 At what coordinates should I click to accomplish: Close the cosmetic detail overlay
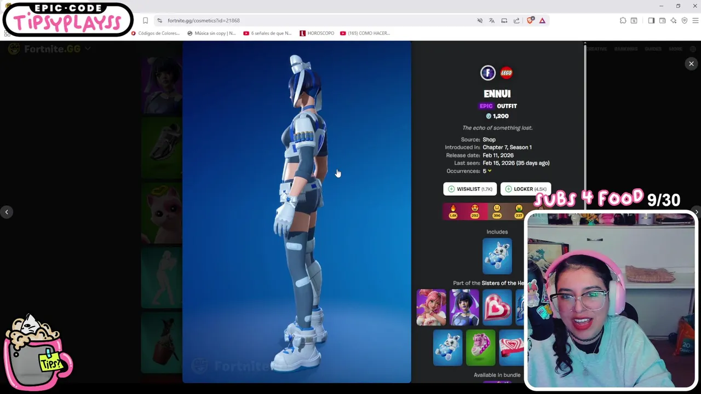[691, 63]
